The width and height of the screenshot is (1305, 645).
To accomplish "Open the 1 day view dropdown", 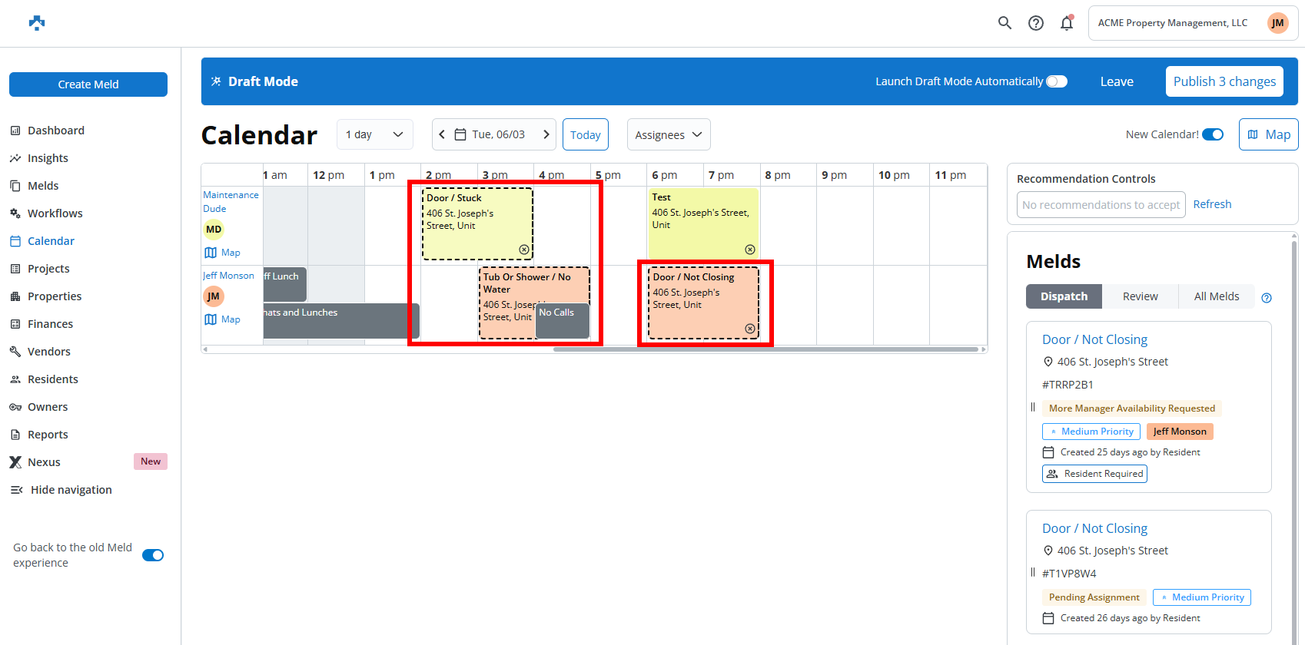I will pos(374,134).
